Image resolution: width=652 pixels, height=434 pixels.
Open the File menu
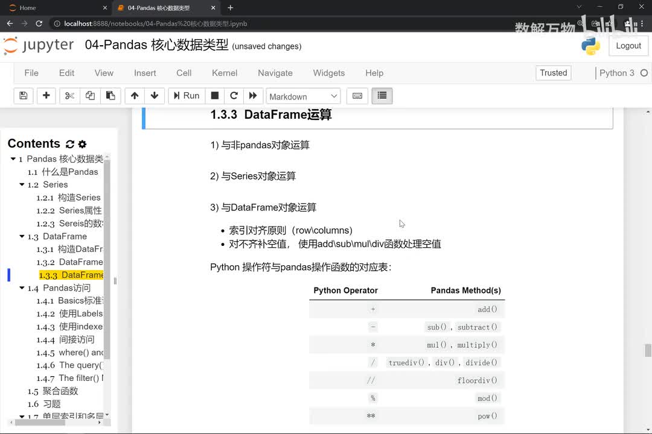pyautogui.click(x=31, y=73)
